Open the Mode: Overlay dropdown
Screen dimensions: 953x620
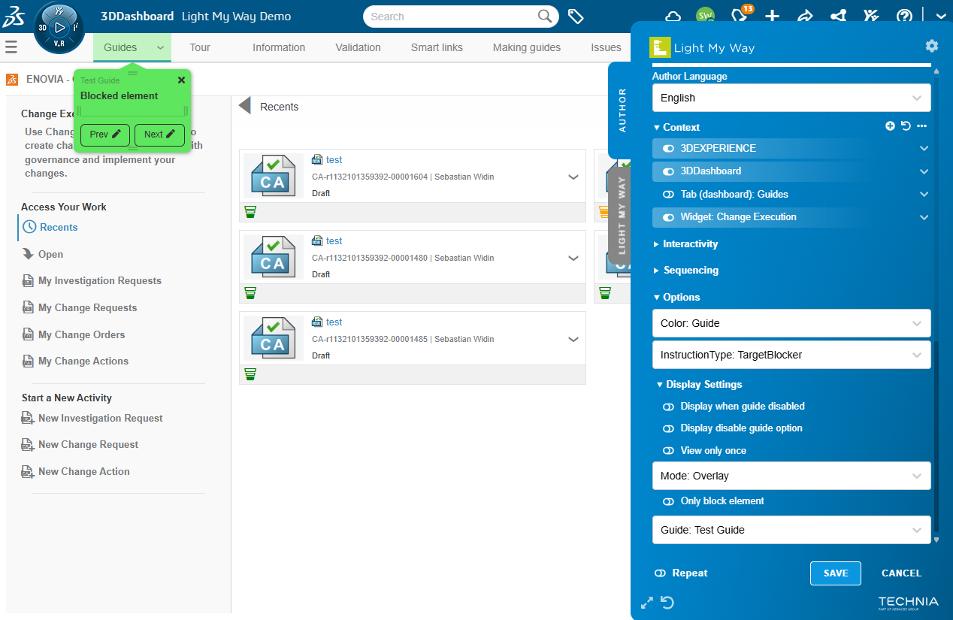(x=791, y=476)
